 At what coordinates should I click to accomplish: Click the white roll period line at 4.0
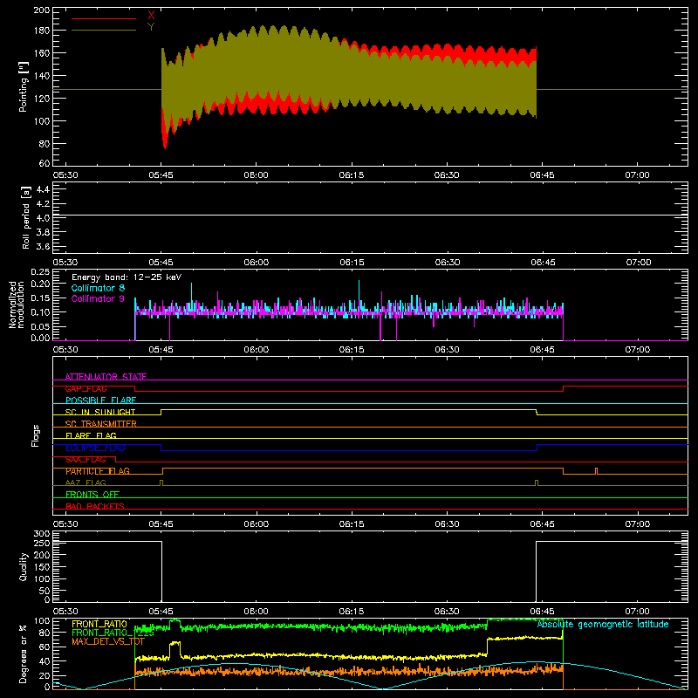(370, 216)
